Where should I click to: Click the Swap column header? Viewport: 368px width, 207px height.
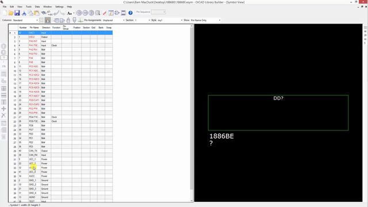pos(109,28)
